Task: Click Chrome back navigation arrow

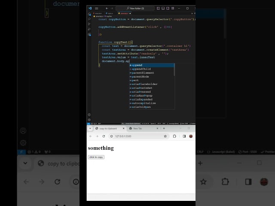Action: click(x=91, y=136)
